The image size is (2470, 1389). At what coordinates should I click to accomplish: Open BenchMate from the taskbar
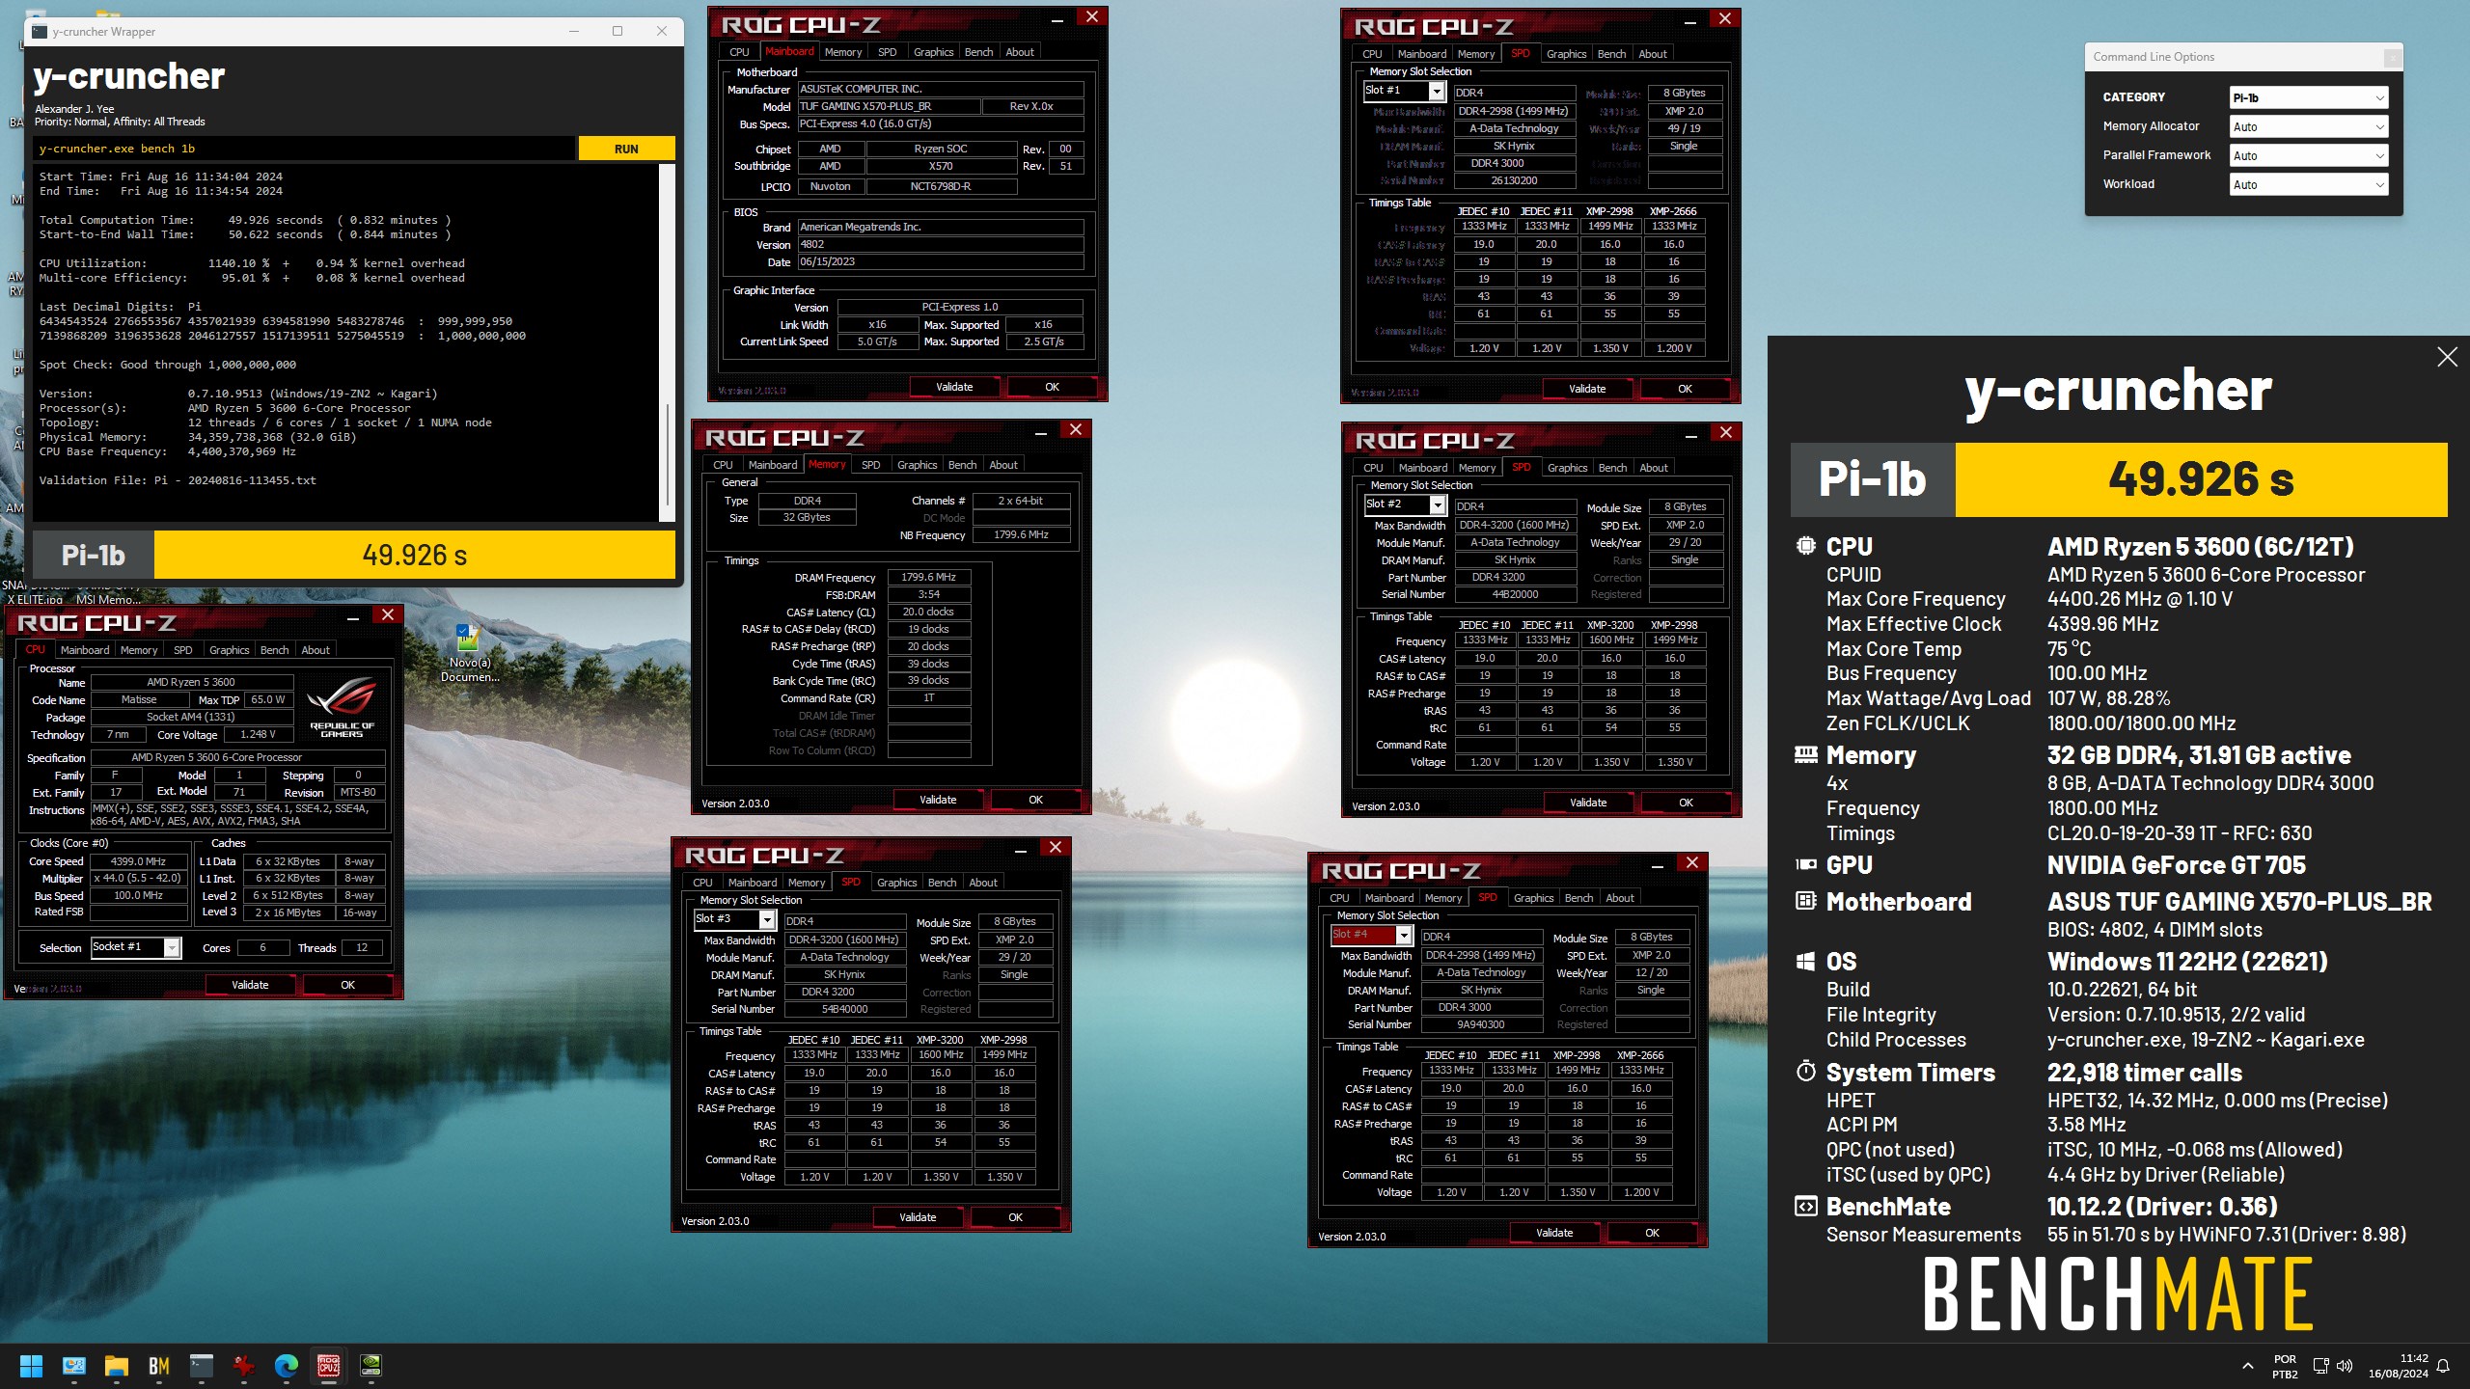(158, 1366)
